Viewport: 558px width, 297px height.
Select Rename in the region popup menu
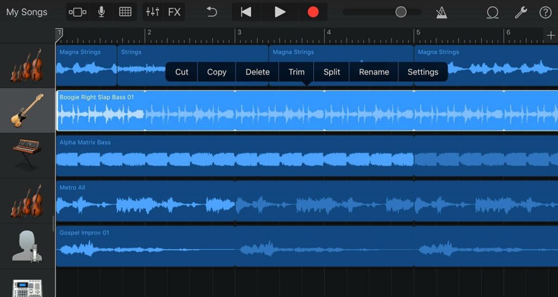(x=374, y=72)
